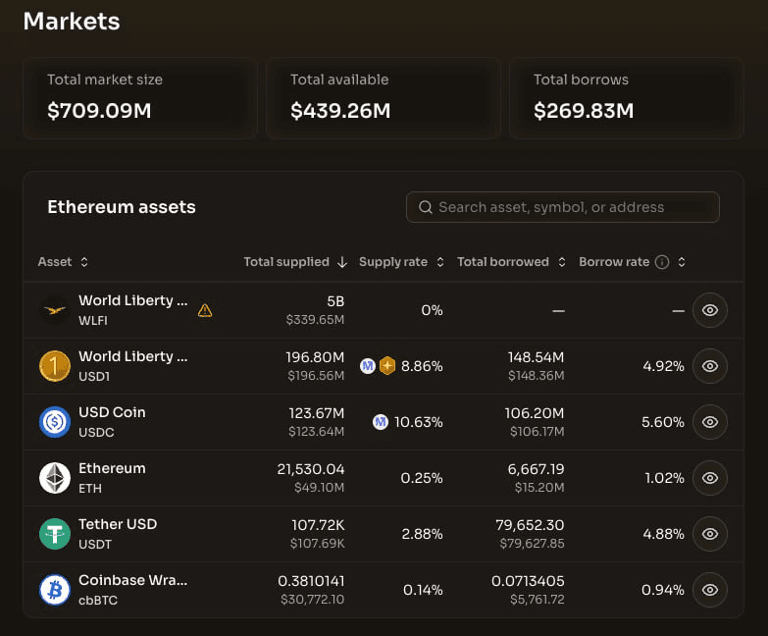Screen dimensions: 768x636
Task: Click the Markets page title
Action: (72, 22)
